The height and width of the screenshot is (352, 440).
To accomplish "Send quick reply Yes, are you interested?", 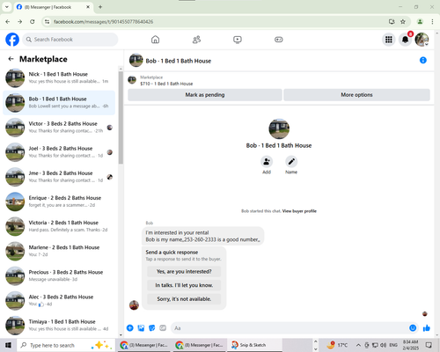I will coord(184,272).
